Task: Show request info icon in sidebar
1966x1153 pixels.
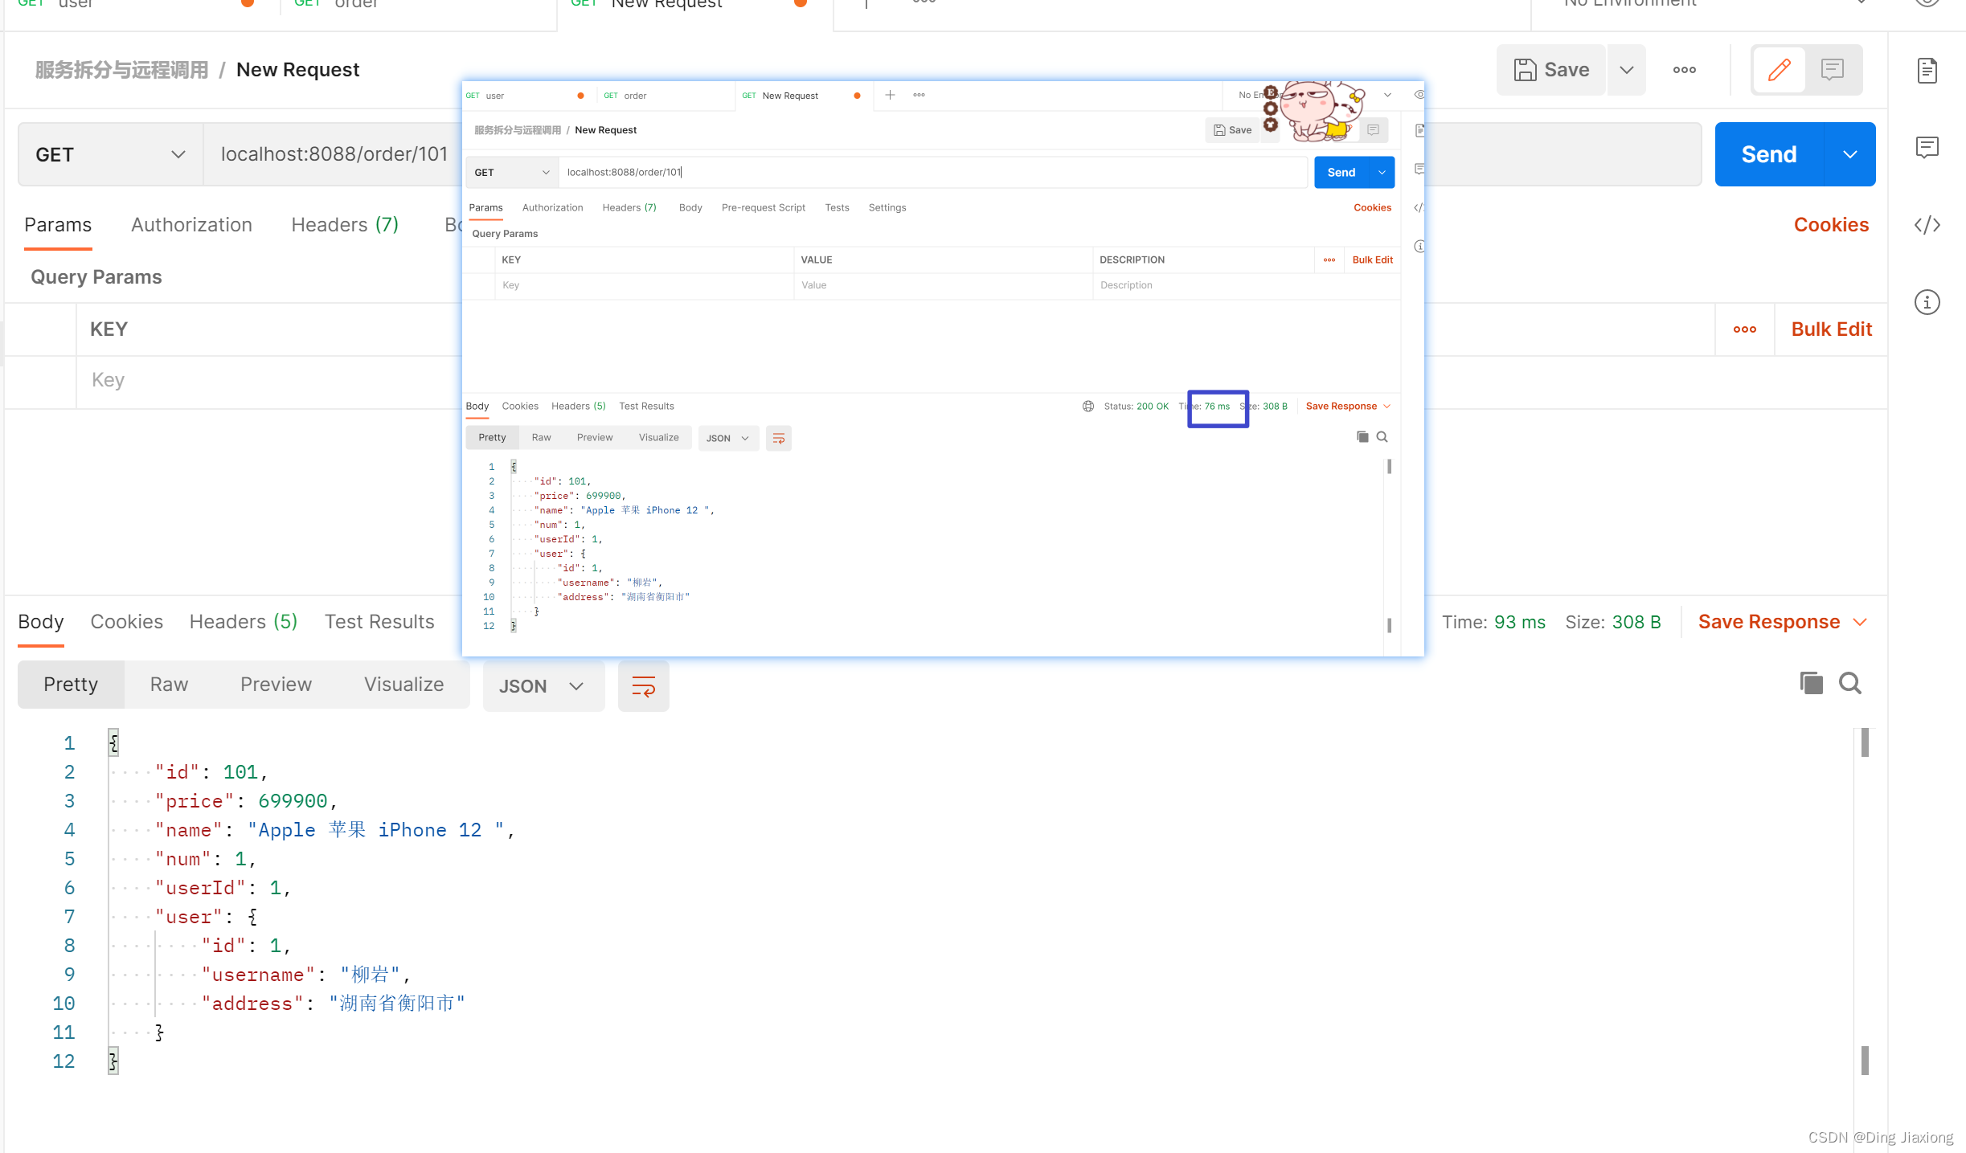Action: pyautogui.click(x=1927, y=302)
